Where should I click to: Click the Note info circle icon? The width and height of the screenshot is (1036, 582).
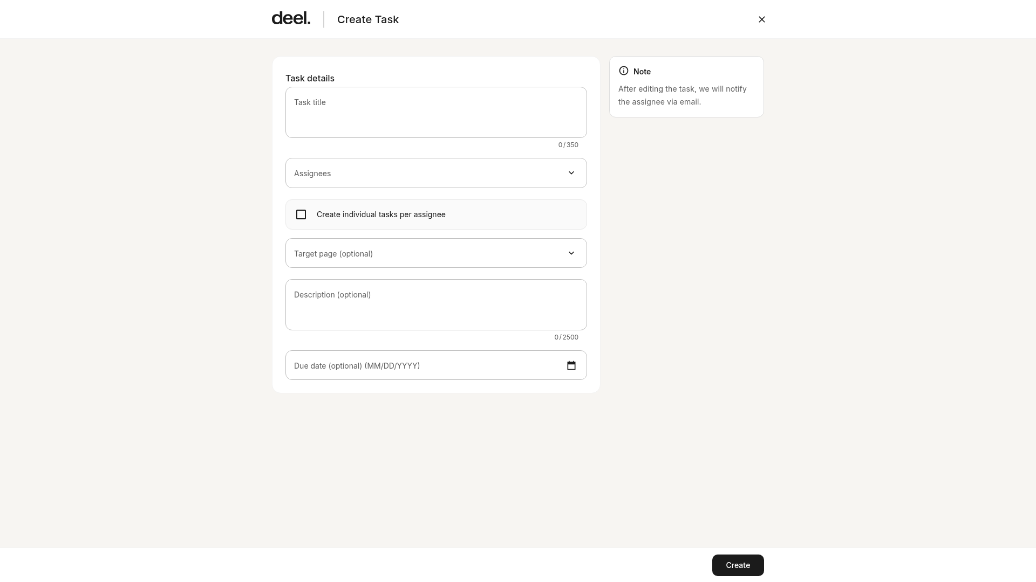[624, 71]
